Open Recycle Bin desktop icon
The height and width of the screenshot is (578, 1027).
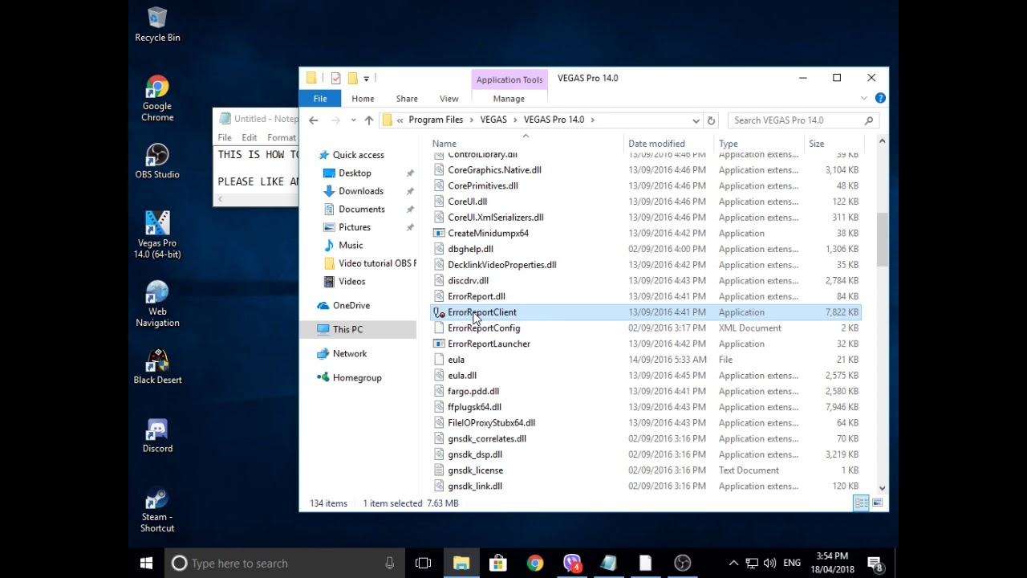click(x=157, y=24)
